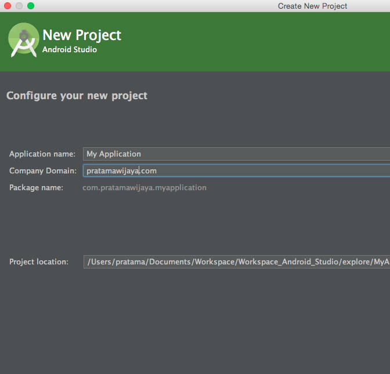Screen dimensions: 390x374
Task: Click the "Android Studio" subtitle in header
Action: point(69,50)
